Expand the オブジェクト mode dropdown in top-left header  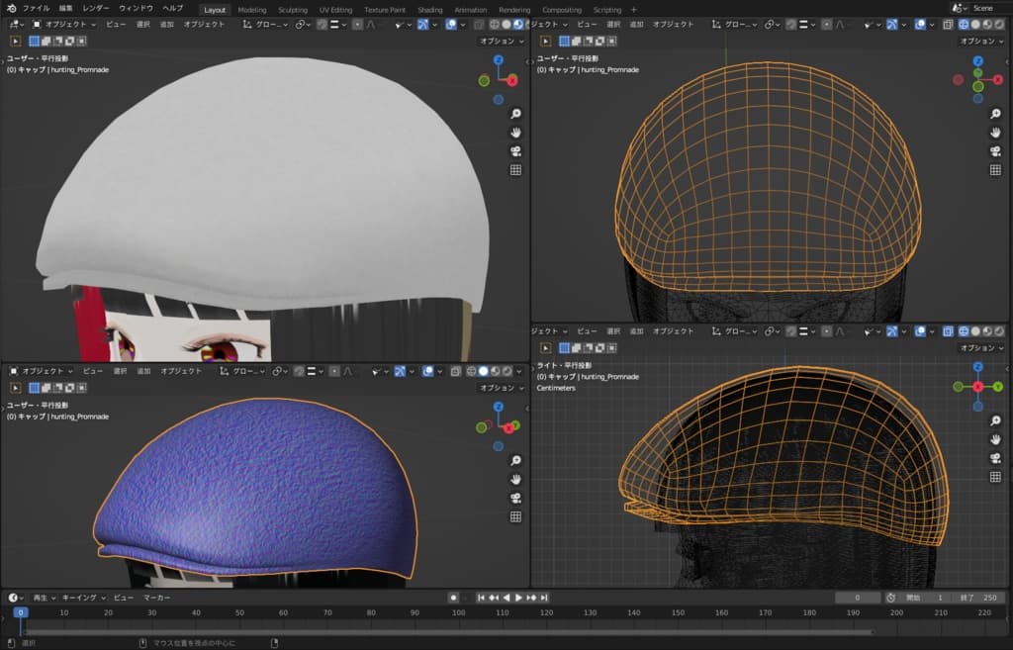[65, 24]
